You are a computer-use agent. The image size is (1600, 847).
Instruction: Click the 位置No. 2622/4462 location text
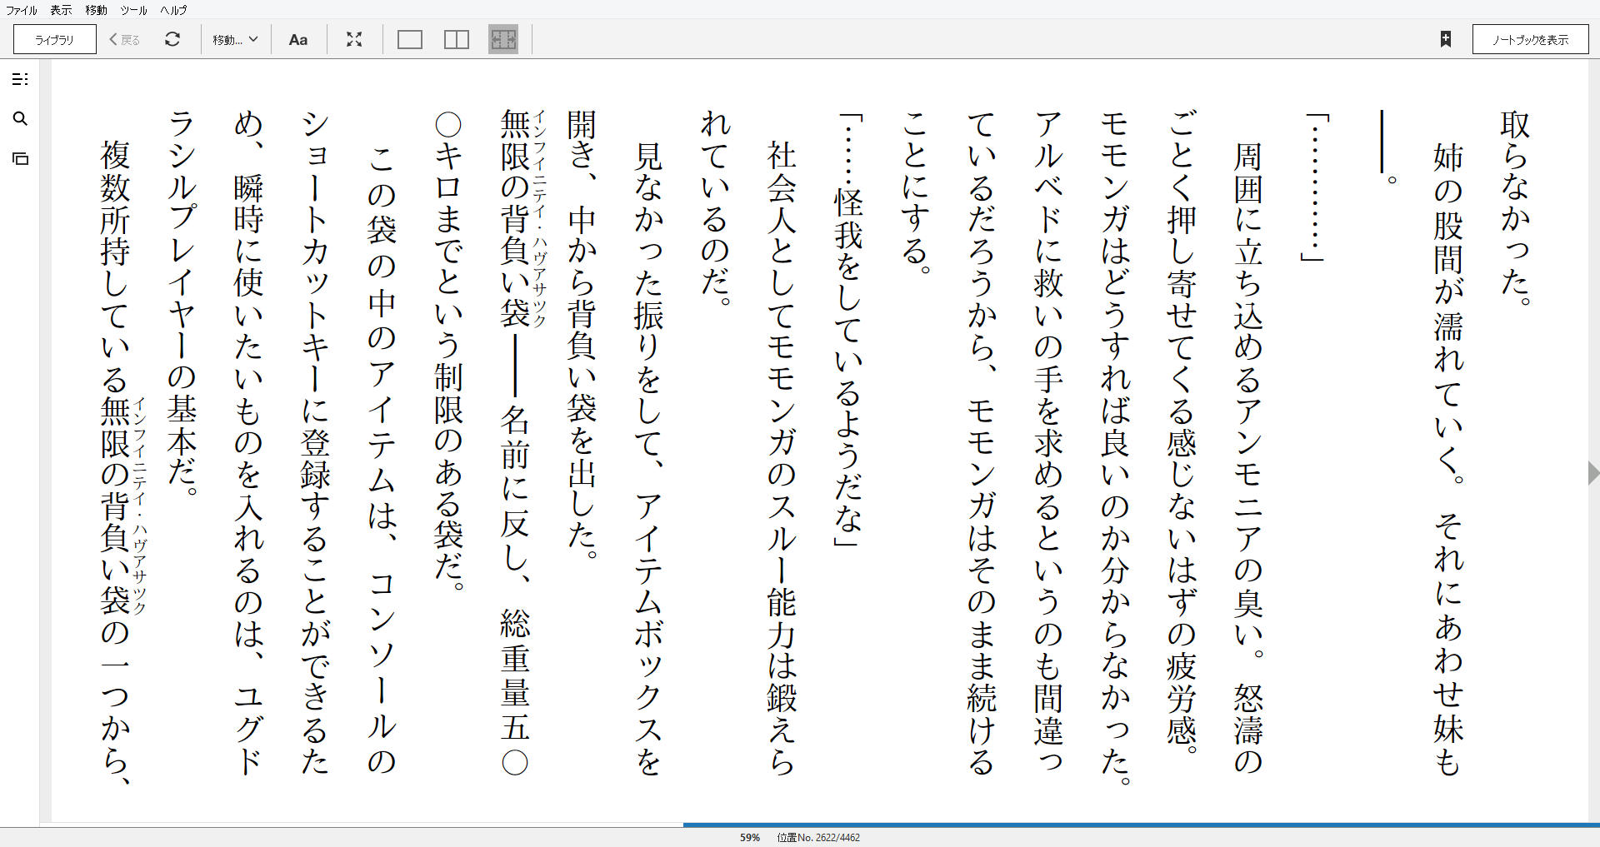818,838
